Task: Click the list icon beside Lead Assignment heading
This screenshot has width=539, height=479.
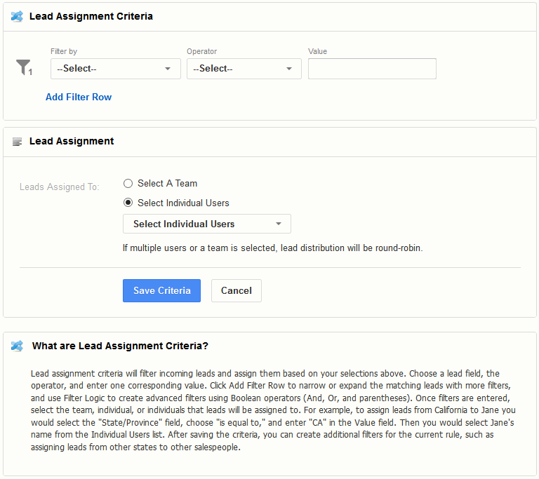Action: [x=17, y=142]
